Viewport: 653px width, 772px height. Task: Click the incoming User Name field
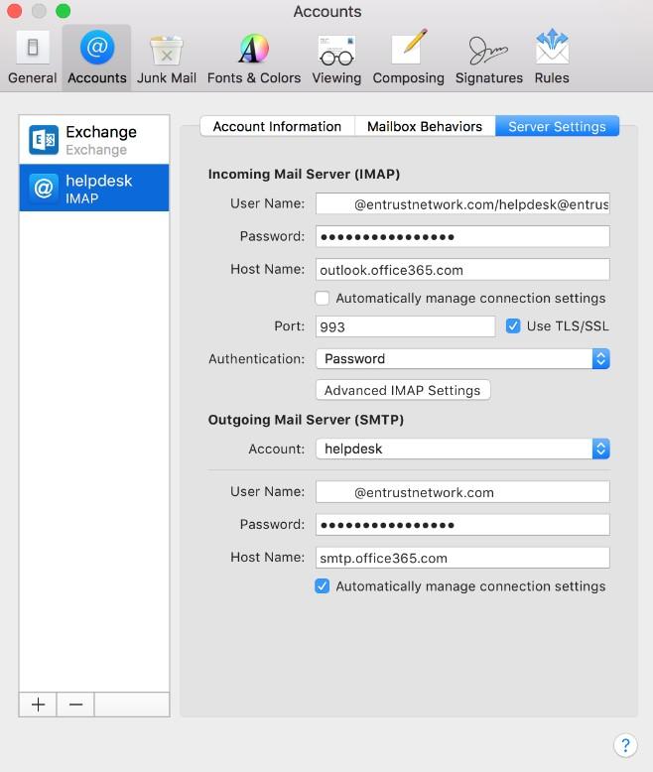point(462,203)
